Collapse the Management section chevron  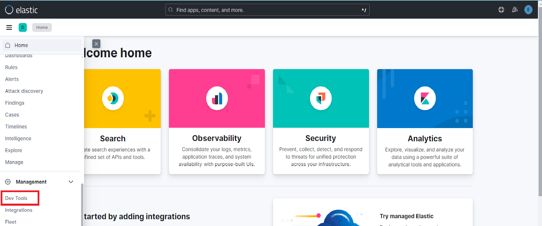(x=71, y=182)
